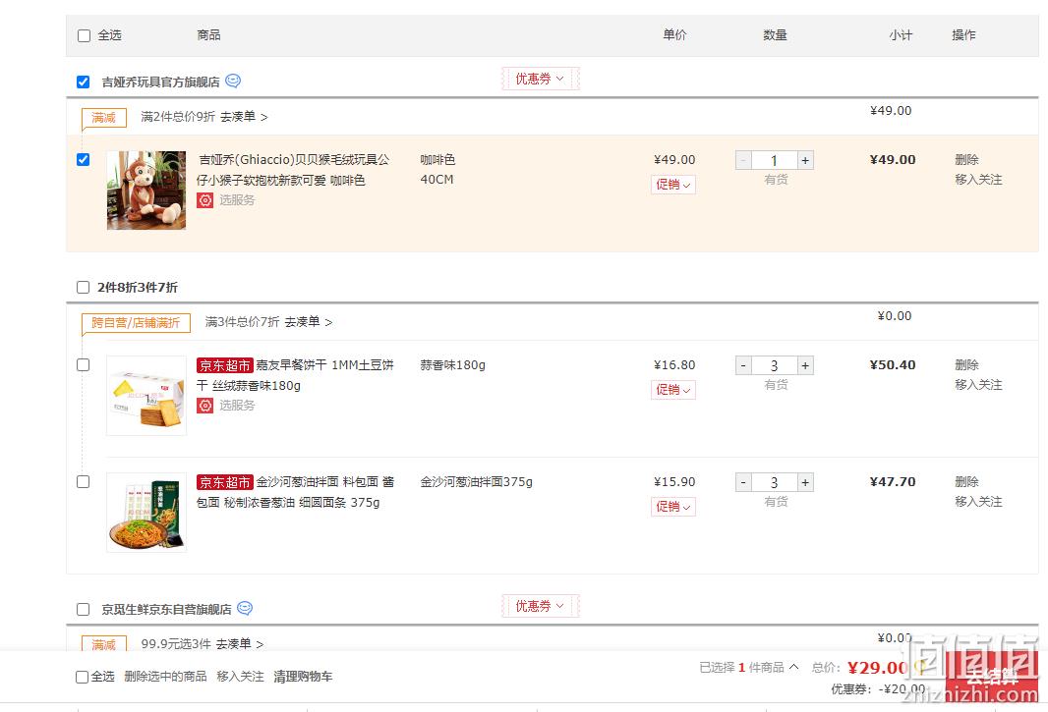Move monkey plush toy to 移入关注

(978, 180)
